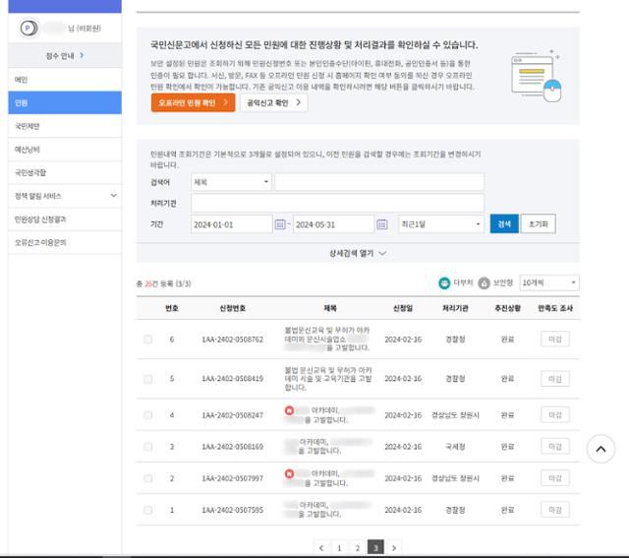Click the orange 오프라인 민원 확인 button
This screenshot has width=629, height=558.
coord(193,101)
